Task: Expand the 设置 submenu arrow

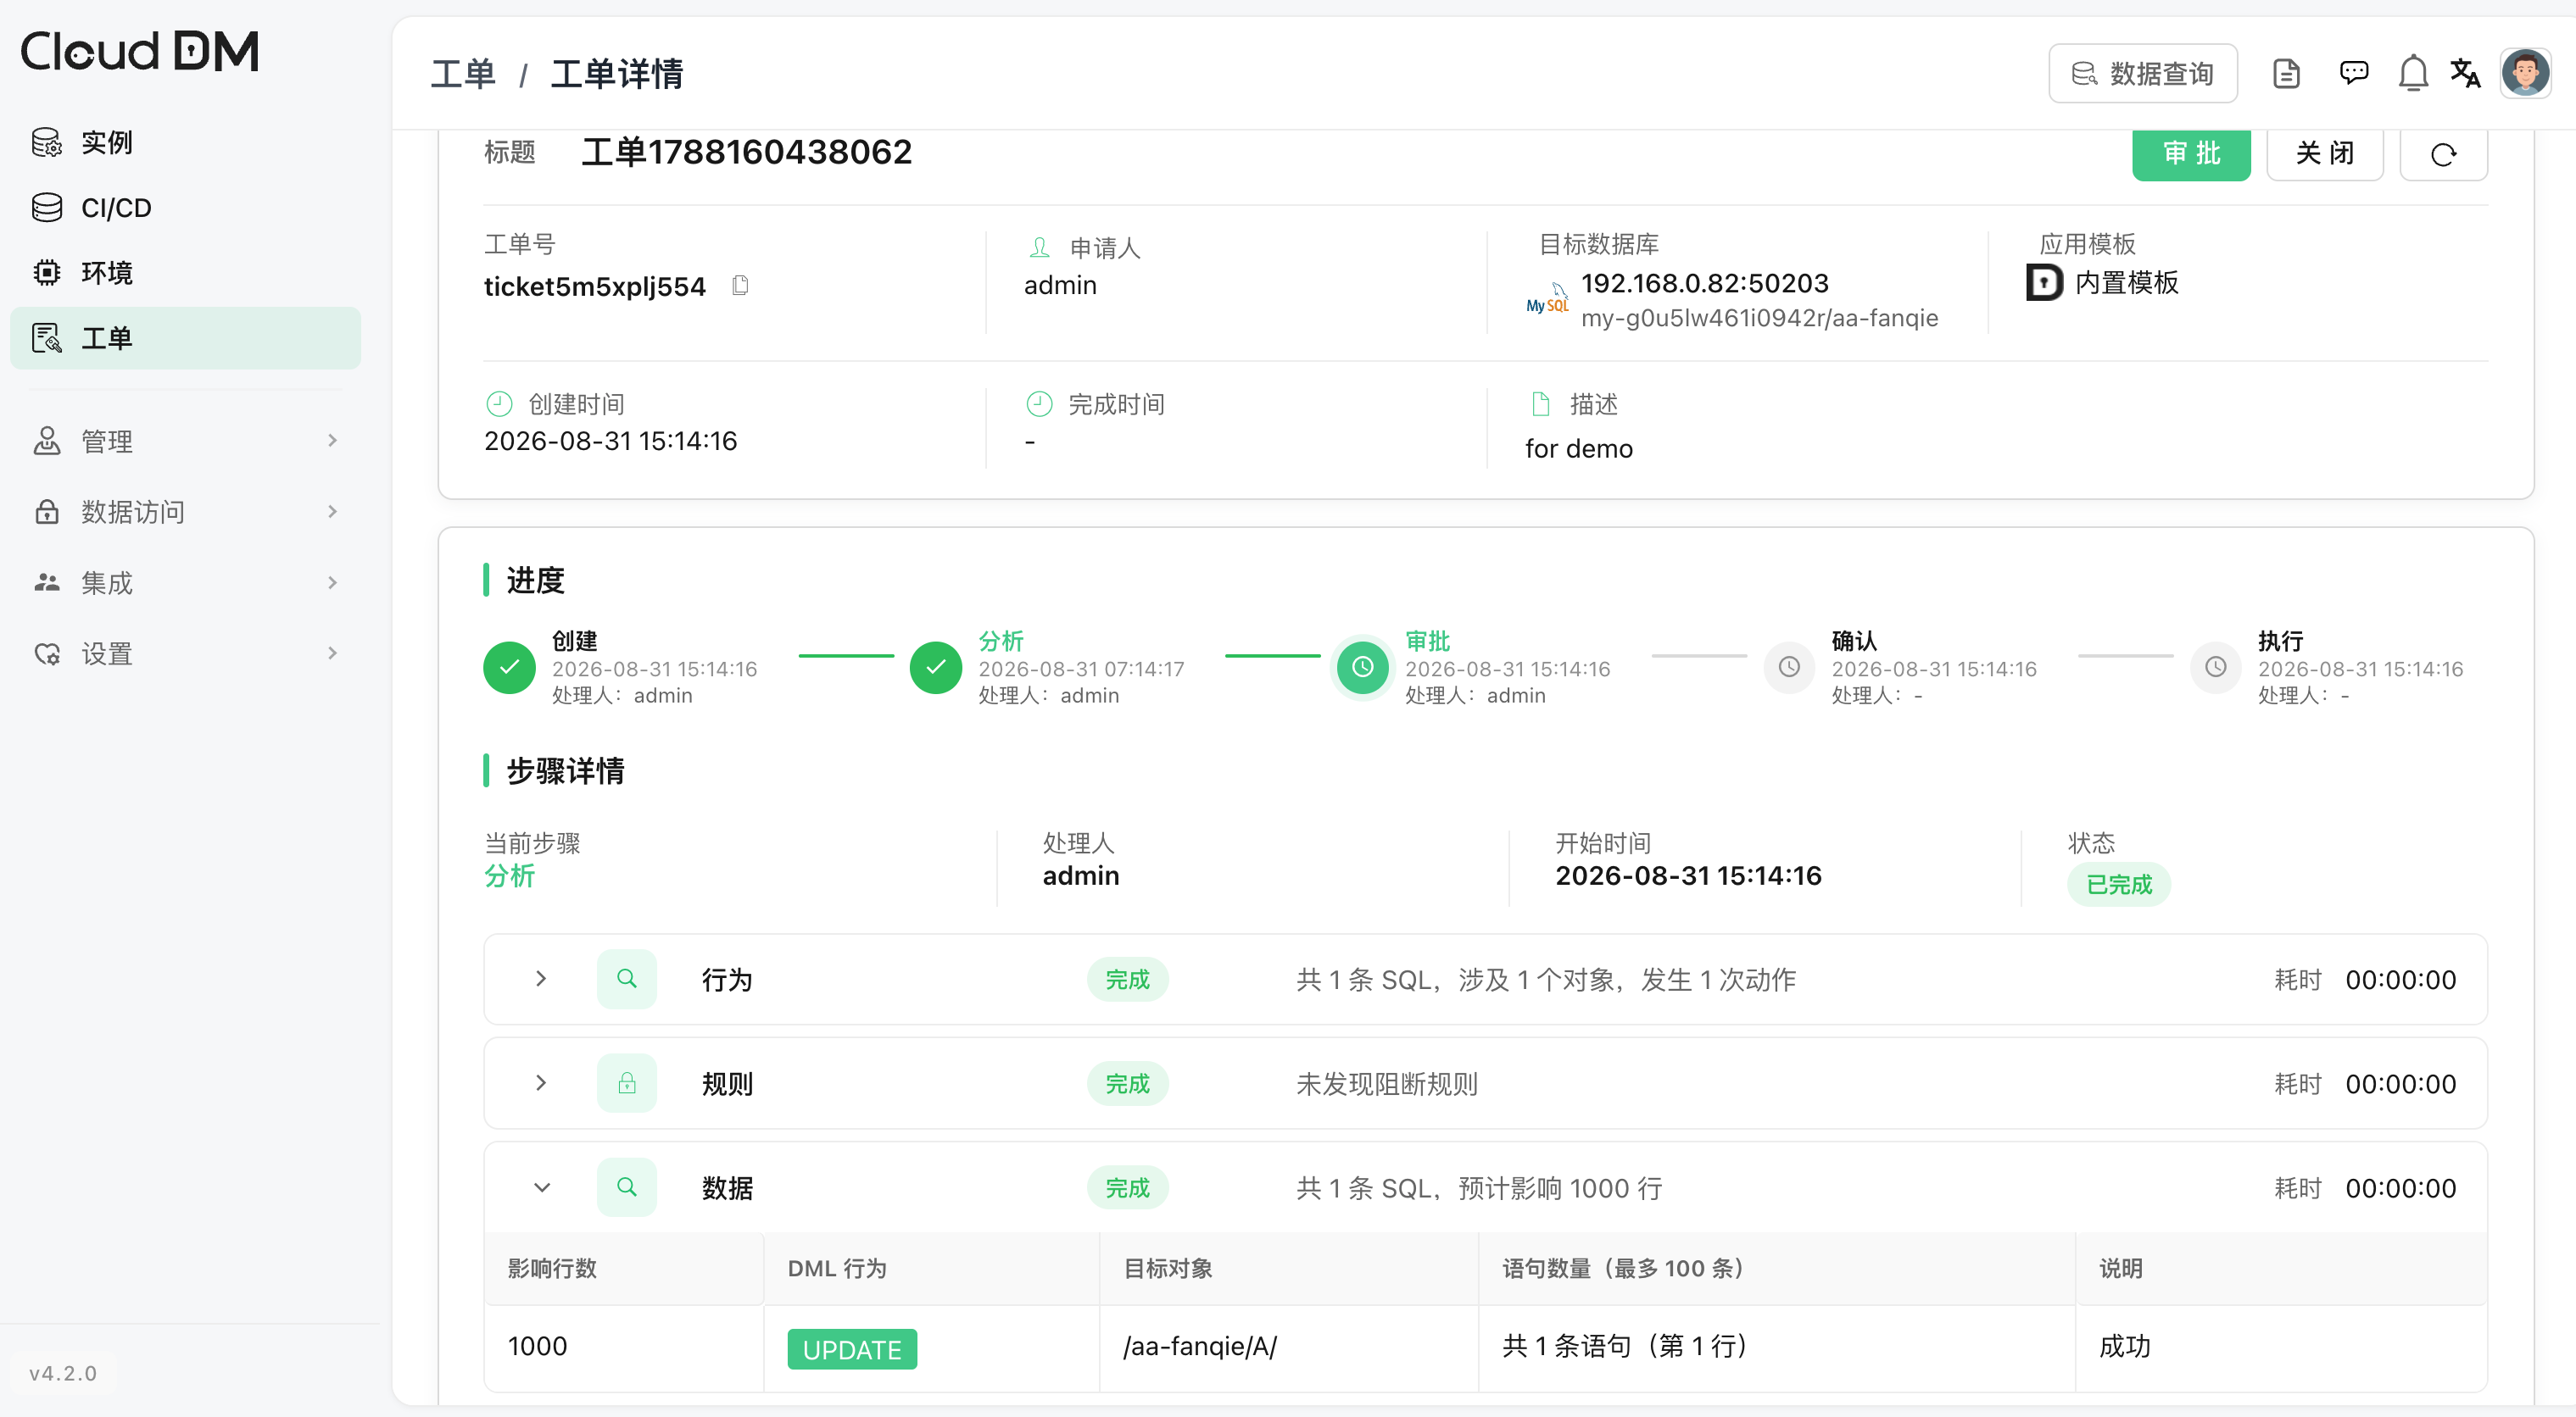Action: tap(333, 653)
